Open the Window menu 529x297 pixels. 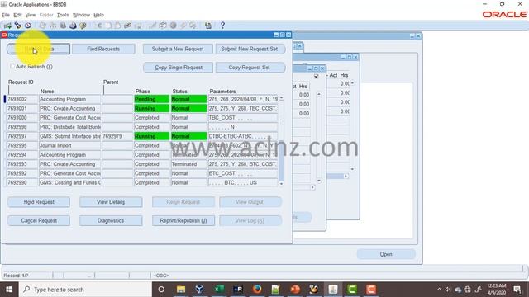click(81, 15)
